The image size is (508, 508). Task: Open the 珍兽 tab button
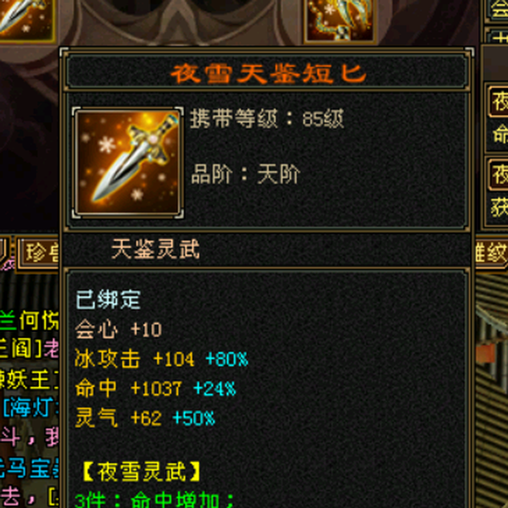pos(39,252)
